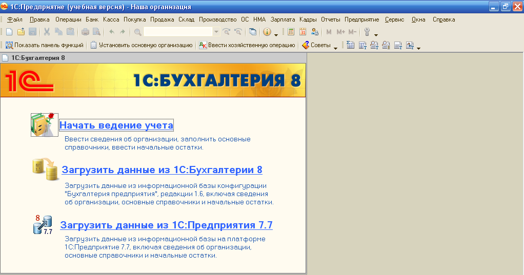This screenshot has width=524, height=275.
Task: Click the New document icon
Action: (9, 32)
